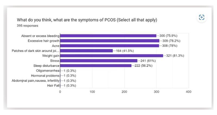This screenshot has height=115, width=217.
Task: Click the 400 tick on the axis
Action: pos(189,92)
